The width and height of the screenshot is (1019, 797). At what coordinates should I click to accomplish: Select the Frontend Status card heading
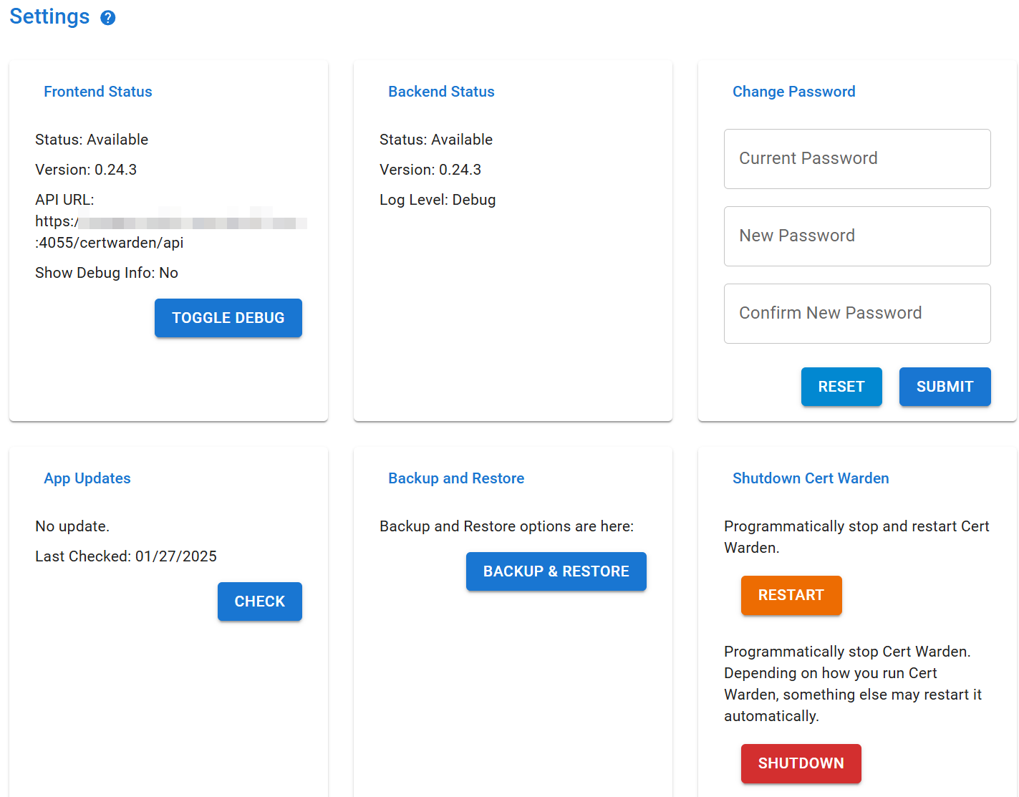click(x=97, y=92)
